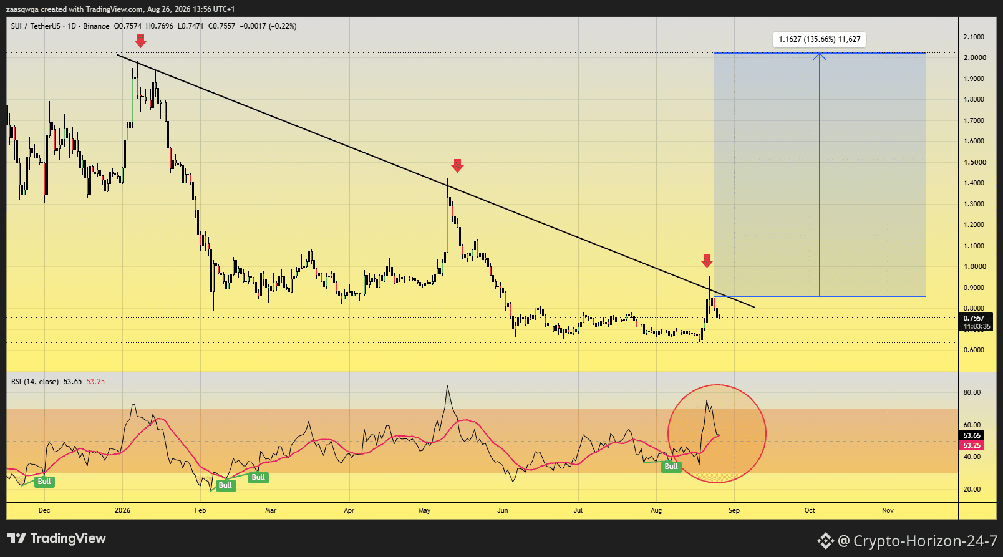Viewport: 1003px width, 557px height.
Task: Click the black '53.65' value in the RSI legend
Action: pos(72,382)
